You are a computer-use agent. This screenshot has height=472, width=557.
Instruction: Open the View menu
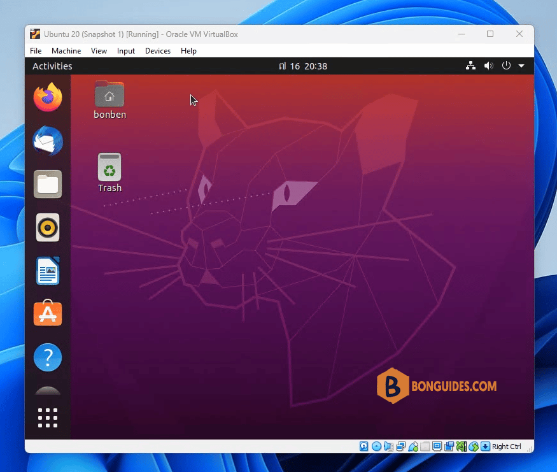tap(99, 51)
